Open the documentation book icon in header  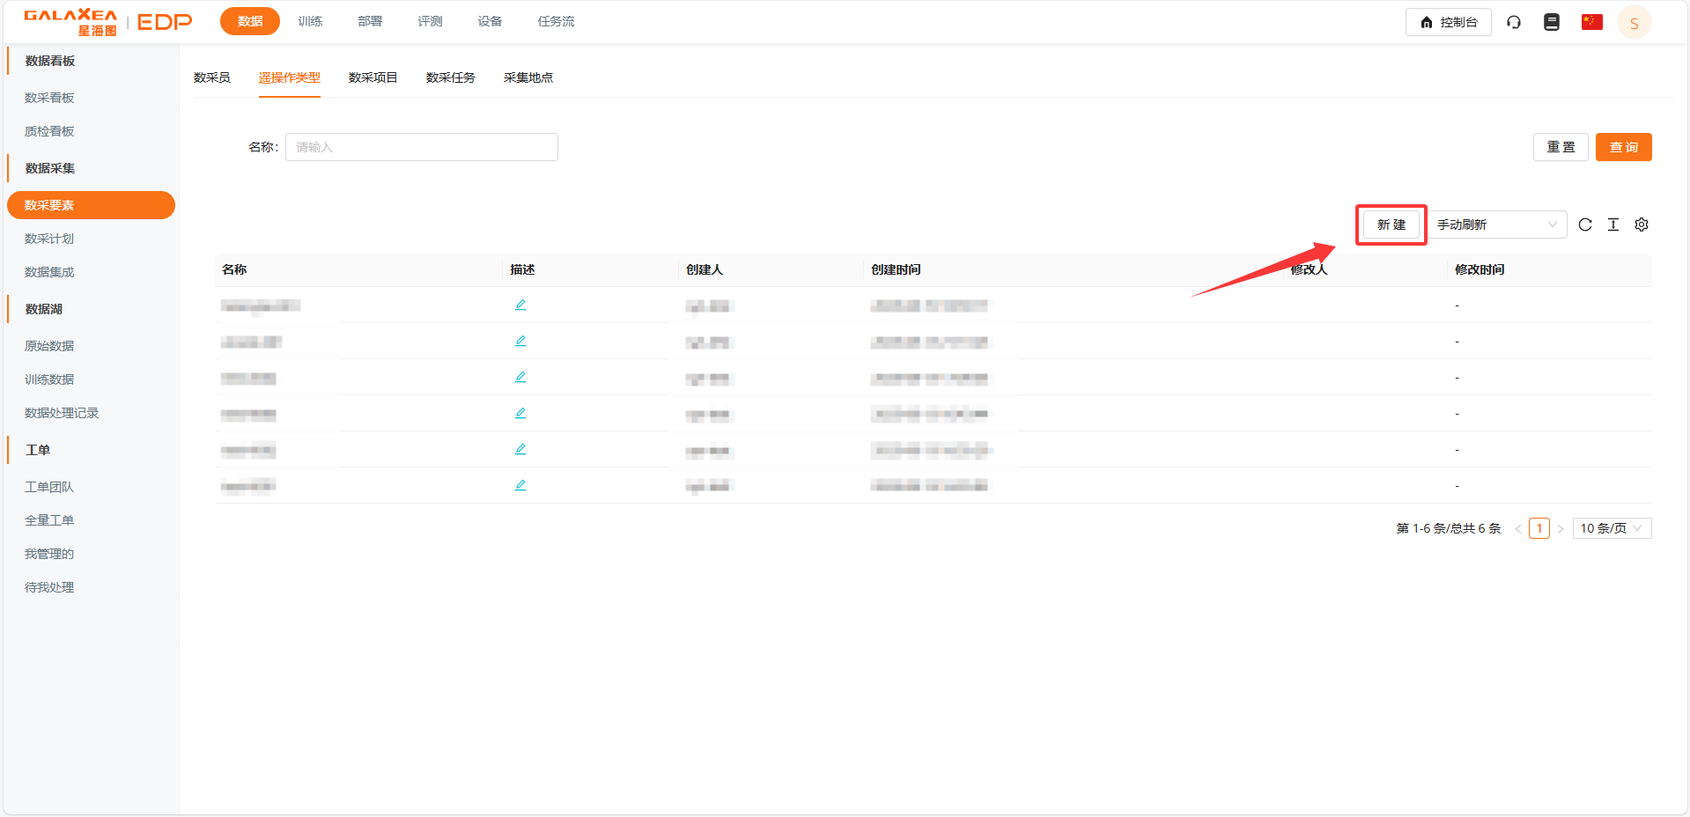point(1551,22)
